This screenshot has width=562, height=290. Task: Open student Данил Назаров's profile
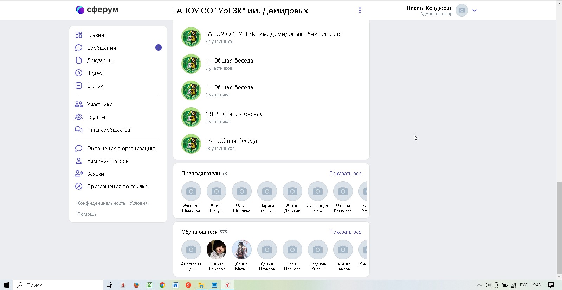pyautogui.click(x=267, y=256)
